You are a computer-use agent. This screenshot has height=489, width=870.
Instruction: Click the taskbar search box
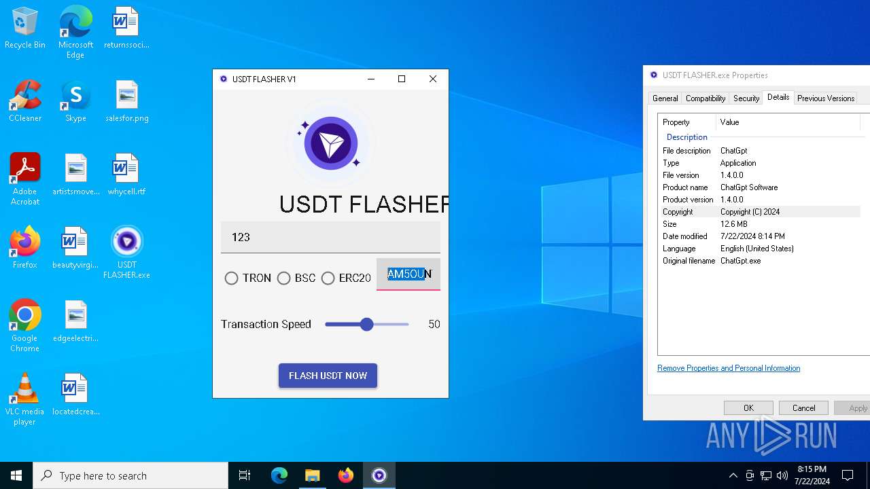click(x=130, y=475)
